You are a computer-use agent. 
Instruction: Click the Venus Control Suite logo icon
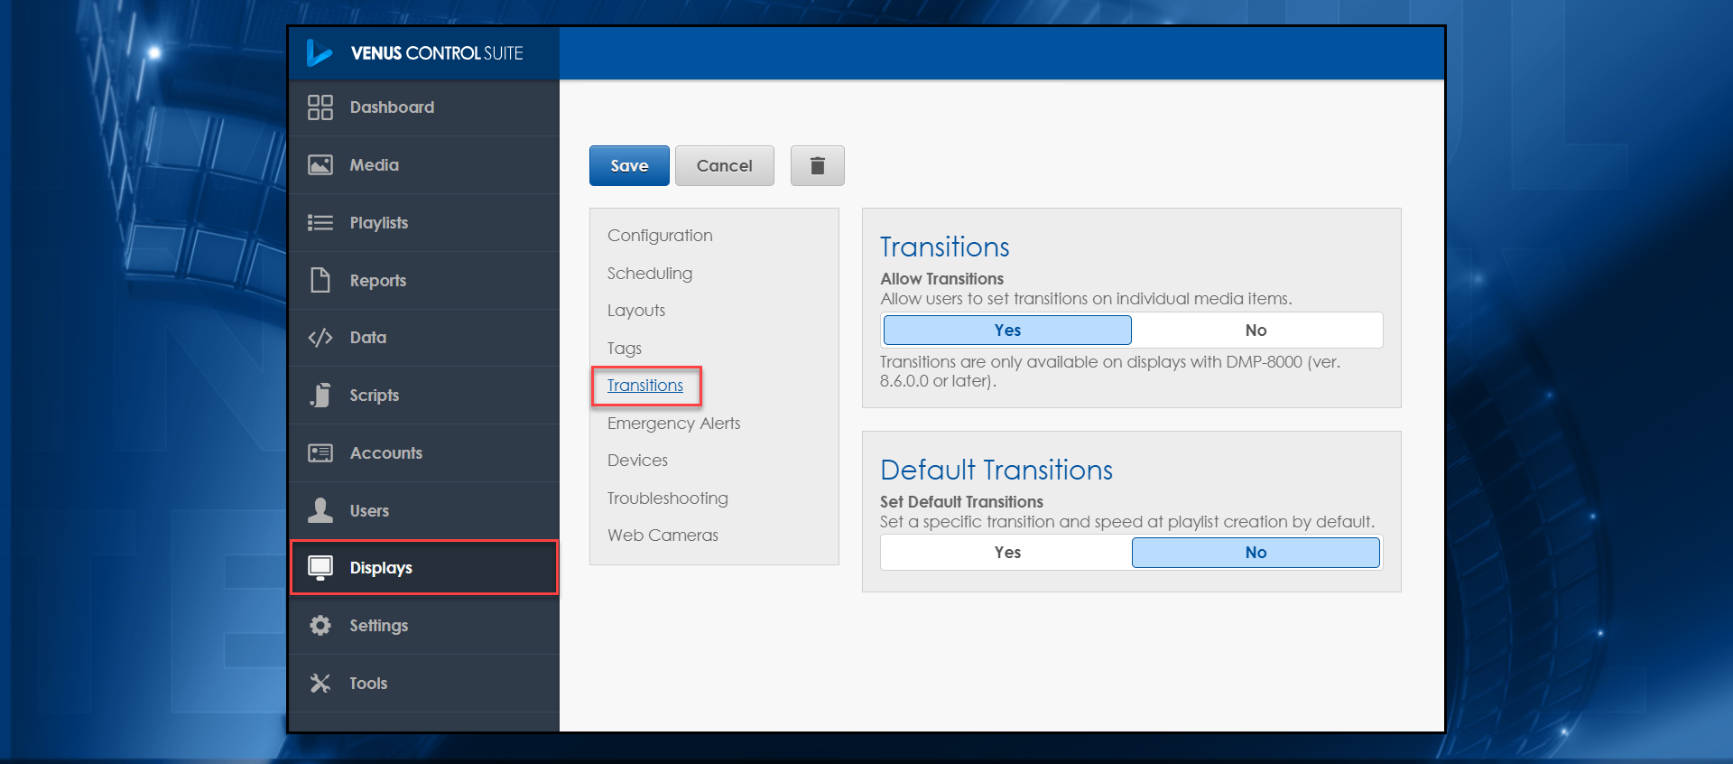pyautogui.click(x=318, y=52)
